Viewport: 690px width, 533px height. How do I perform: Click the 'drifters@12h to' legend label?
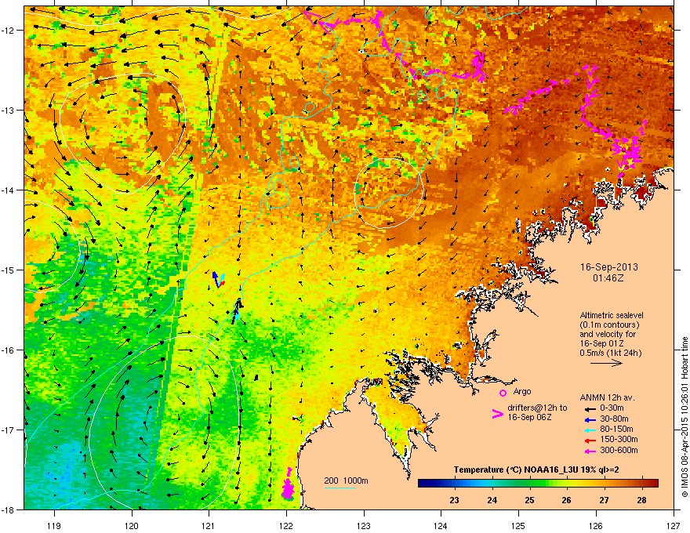(537, 408)
